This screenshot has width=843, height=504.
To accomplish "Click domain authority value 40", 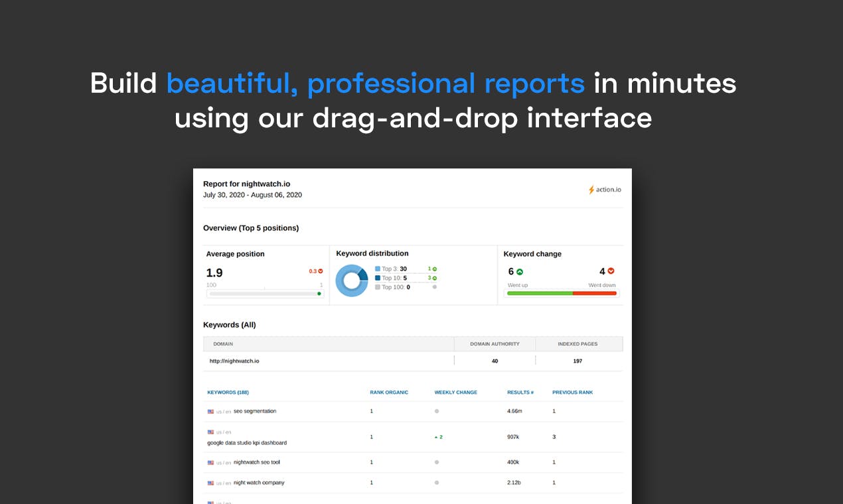I will click(x=495, y=361).
